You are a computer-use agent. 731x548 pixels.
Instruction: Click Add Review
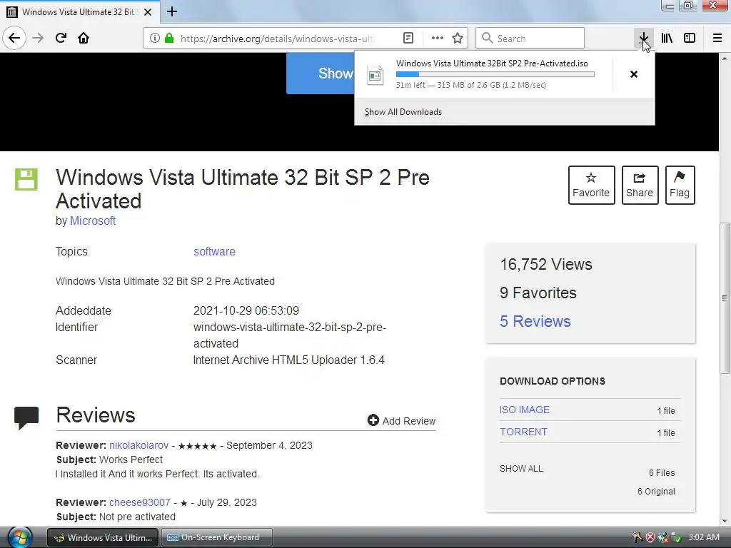(401, 421)
